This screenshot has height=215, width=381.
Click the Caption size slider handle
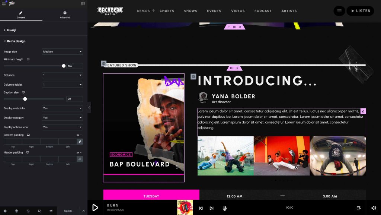(x=25, y=99)
